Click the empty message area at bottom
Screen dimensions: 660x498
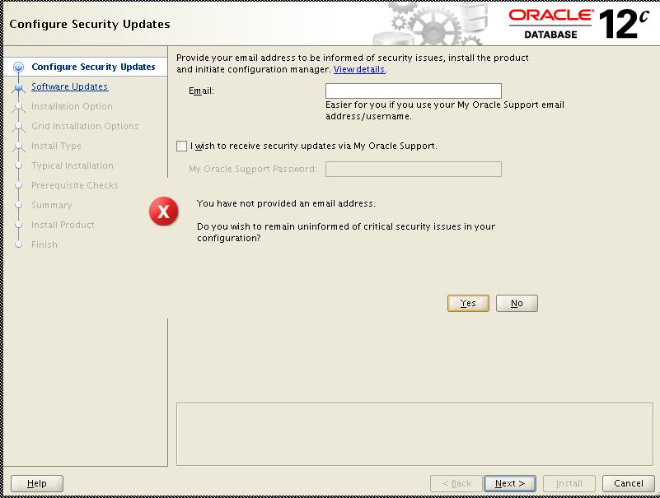point(414,434)
